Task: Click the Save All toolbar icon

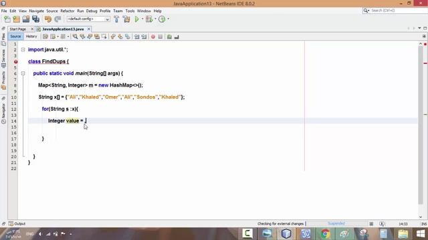Action: point(35,19)
